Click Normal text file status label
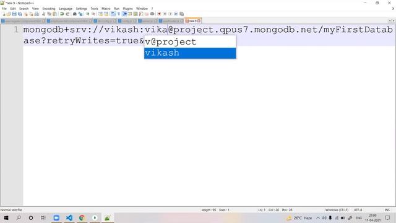 pos(11,210)
